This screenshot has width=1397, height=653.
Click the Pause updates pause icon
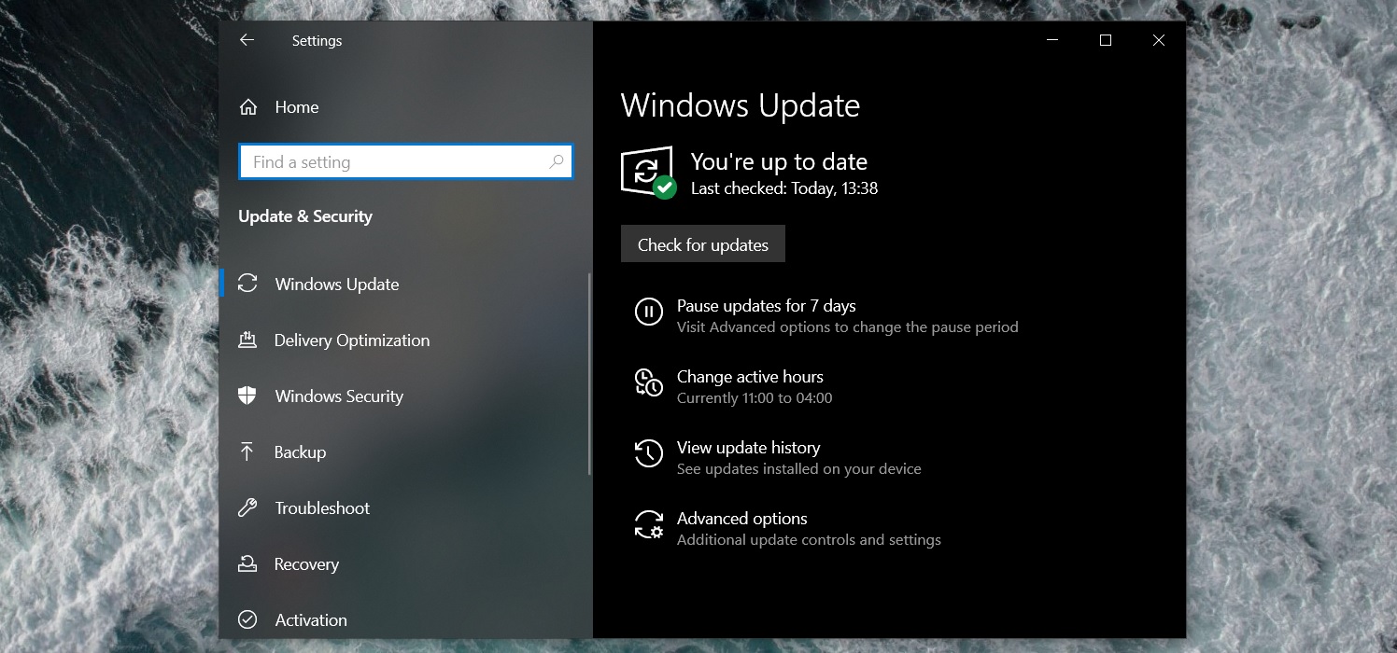(x=649, y=312)
